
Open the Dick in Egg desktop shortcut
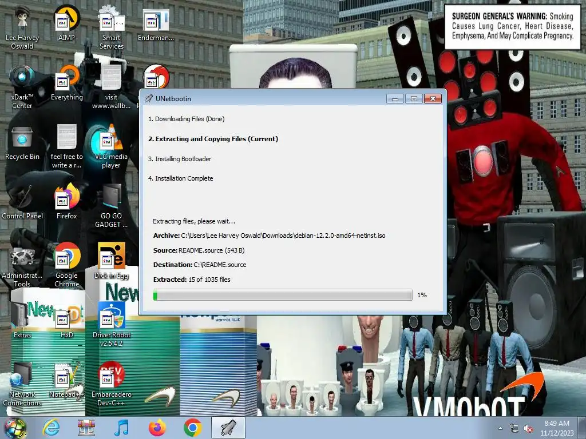click(112, 261)
